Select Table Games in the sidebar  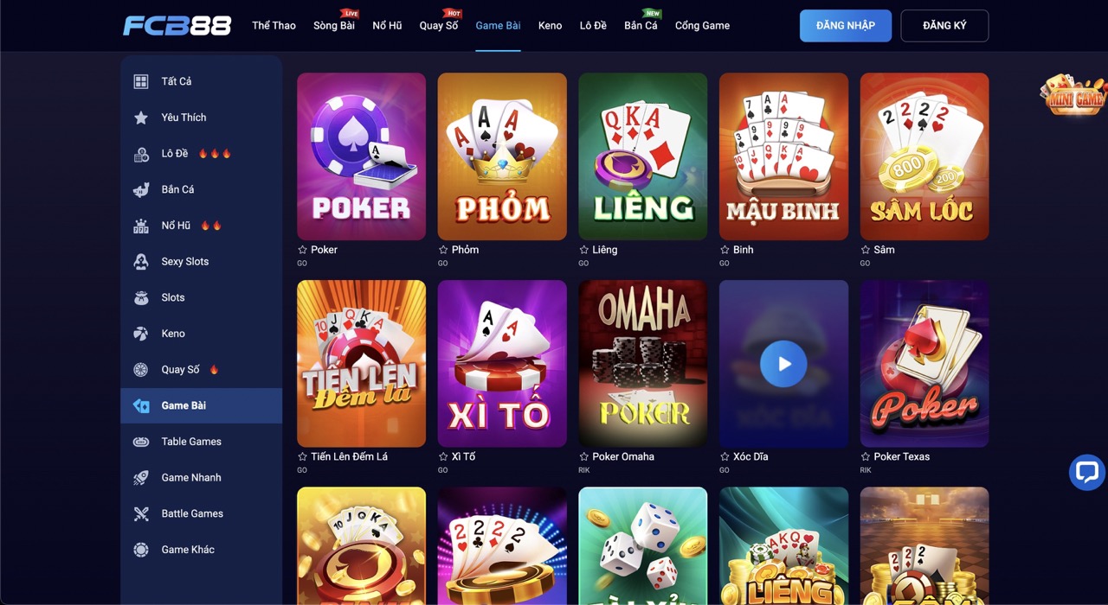click(x=202, y=442)
